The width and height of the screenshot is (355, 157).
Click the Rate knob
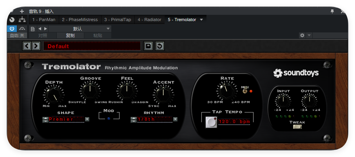(227, 91)
